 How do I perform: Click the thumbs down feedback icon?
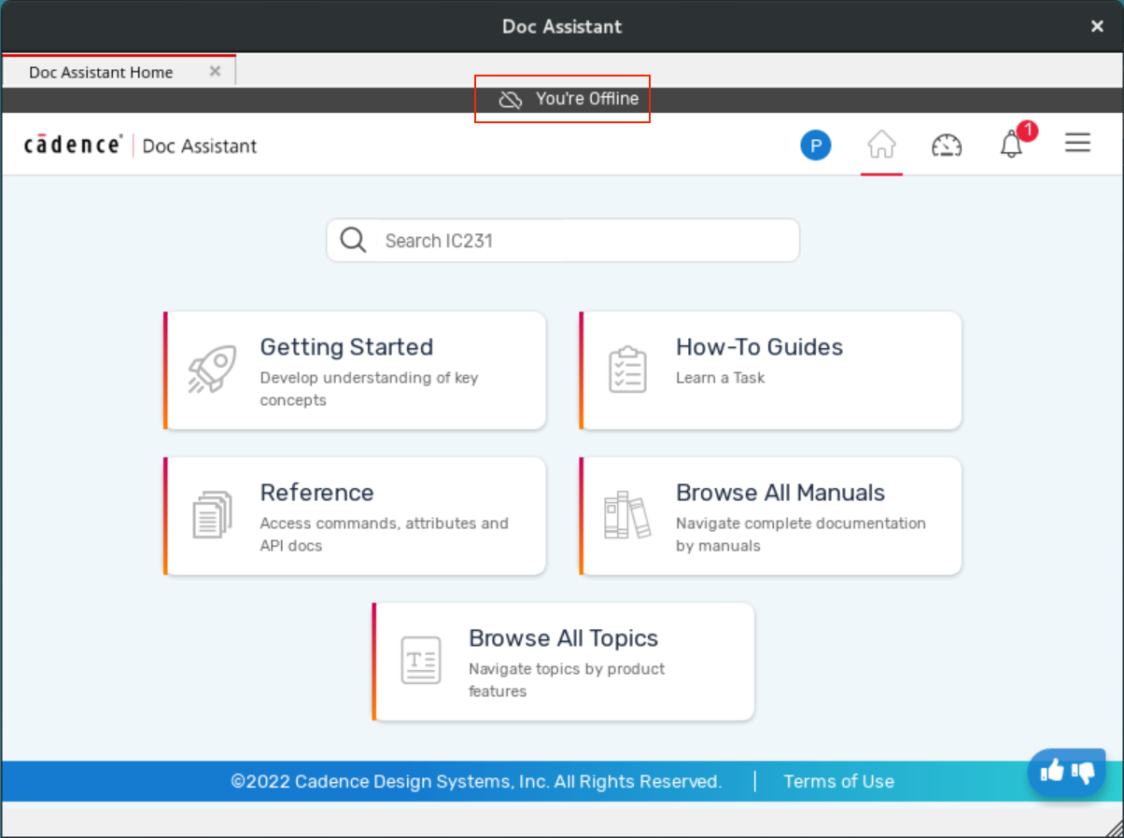[x=1083, y=772]
